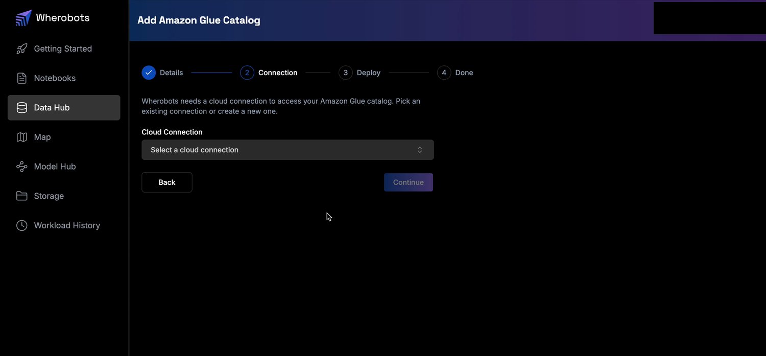Screen dimensions: 766x356
Task: Open Storage in sidebar
Action: pyautogui.click(x=64, y=196)
